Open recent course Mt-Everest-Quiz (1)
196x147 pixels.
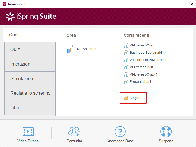[144, 74]
